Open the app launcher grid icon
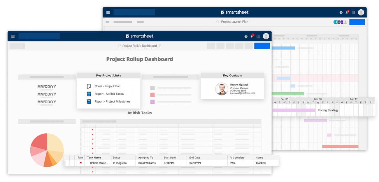Image resolution: width=379 pixels, height=182 pixels. pos(258,36)
